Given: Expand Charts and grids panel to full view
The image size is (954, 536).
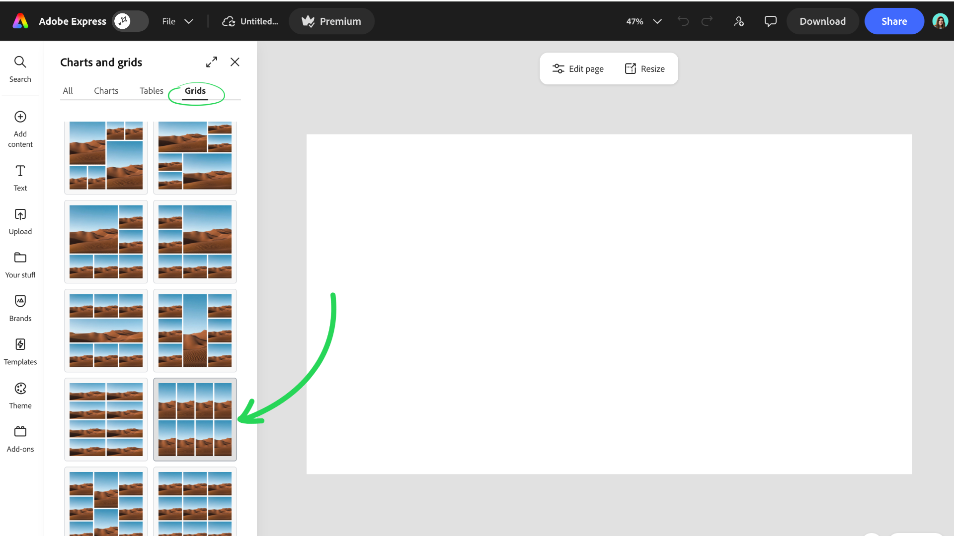Looking at the screenshot, I should point(212,62).
